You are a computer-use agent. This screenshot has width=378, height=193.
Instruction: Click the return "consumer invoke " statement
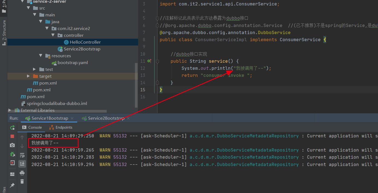pos(217,76)
